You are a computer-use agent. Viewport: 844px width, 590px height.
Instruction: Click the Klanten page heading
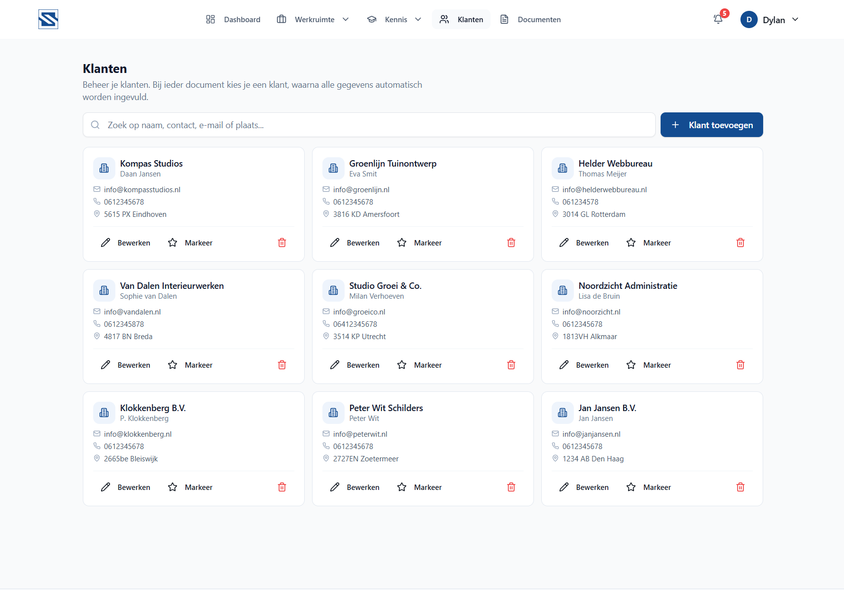point(105,69)
